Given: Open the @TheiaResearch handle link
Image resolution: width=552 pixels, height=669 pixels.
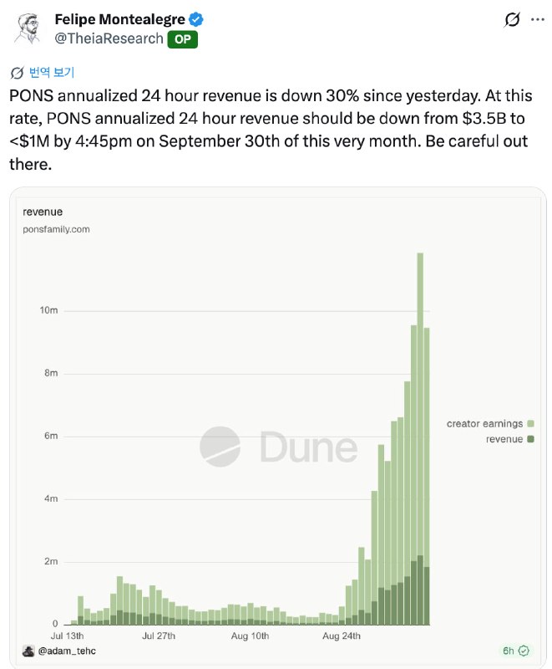Looking at the screenshot, I should click(x=109, y=38).
